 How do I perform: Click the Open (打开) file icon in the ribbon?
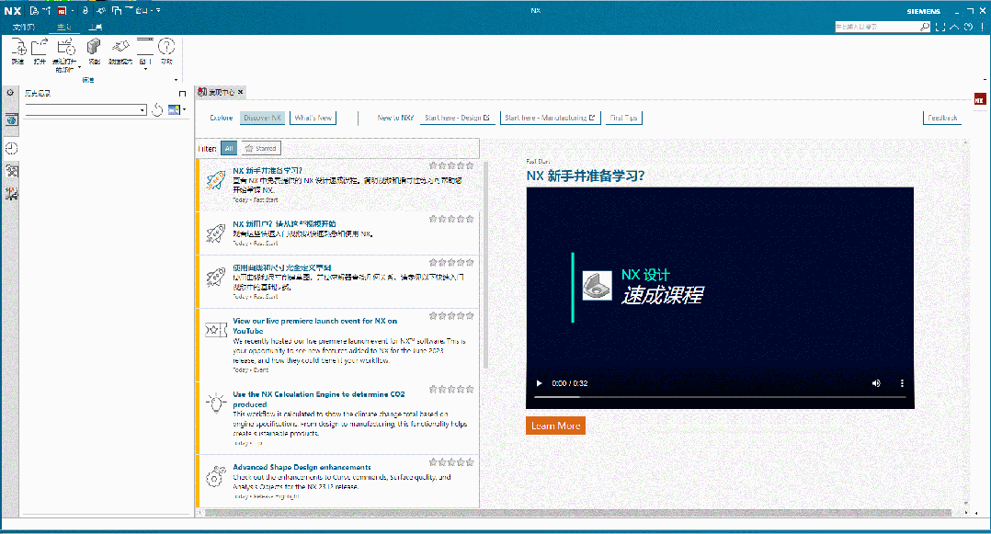coord(40,47)
